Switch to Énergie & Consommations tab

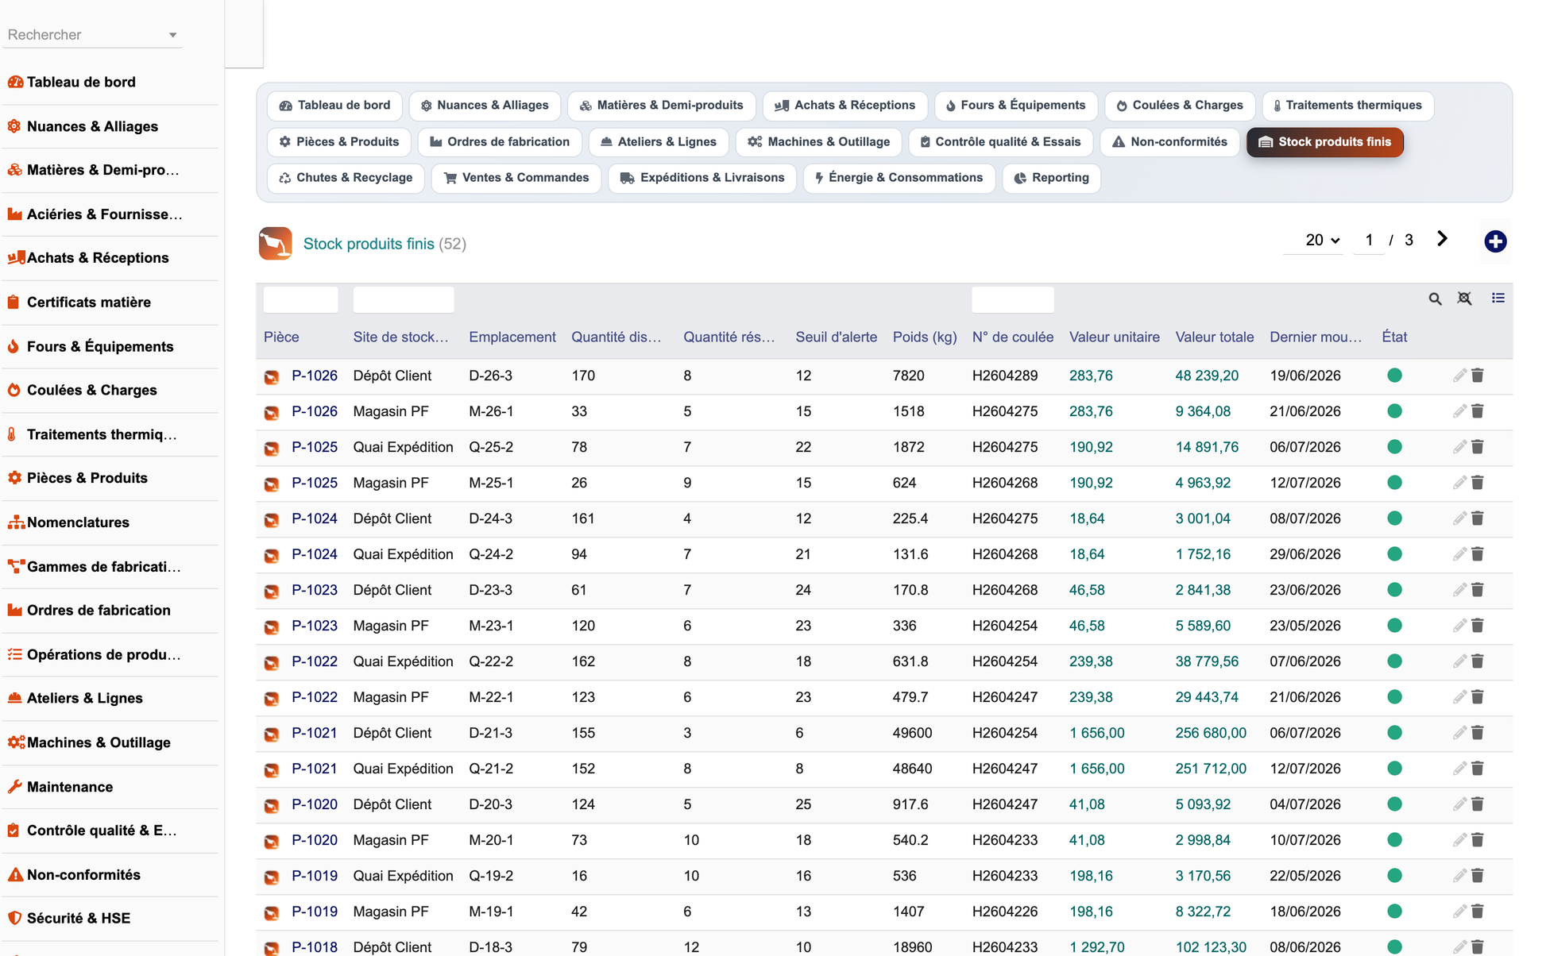tap(899, 177)
